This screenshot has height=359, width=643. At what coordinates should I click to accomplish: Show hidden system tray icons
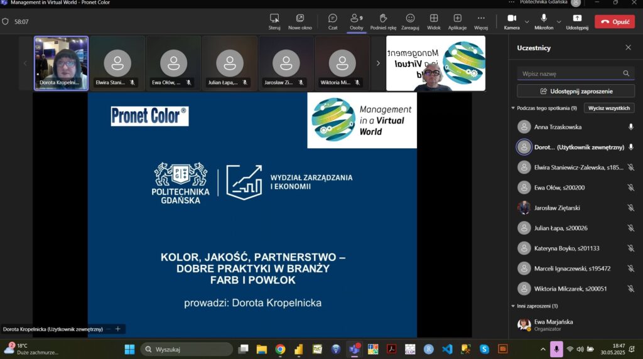pyautogui.click(x=543, y=350)
